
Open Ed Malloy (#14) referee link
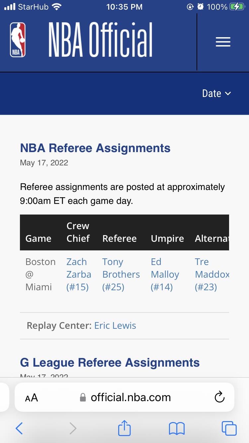click(165, 274)
